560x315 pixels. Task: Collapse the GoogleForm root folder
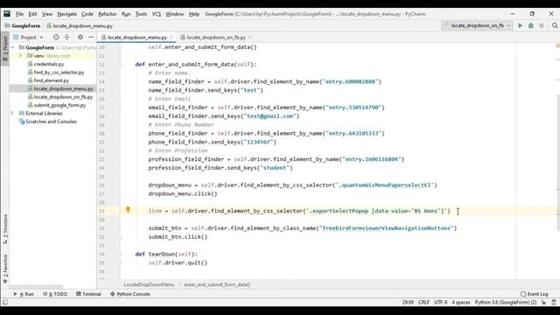click(13, 47)
